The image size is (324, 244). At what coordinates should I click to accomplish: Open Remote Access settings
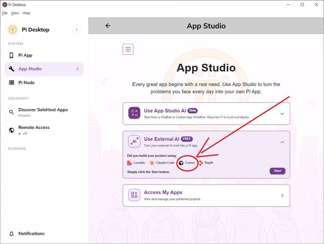[44, 130]
